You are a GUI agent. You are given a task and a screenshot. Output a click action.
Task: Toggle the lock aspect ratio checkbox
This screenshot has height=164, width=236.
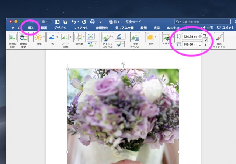(x=205, y=40)
